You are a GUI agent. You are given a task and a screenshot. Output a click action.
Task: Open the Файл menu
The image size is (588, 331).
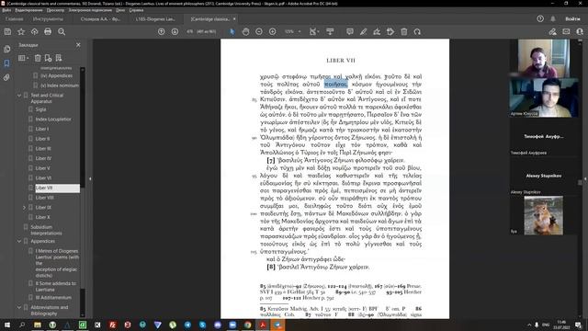[x=6, y=10]
